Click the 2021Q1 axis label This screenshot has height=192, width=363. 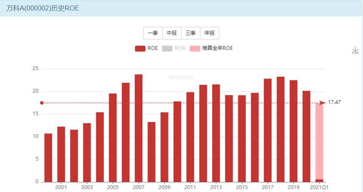pyautogui.click(x=319, y=187)
